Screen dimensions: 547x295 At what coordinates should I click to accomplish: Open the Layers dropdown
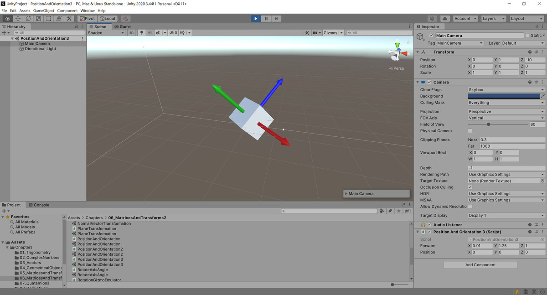494,19
